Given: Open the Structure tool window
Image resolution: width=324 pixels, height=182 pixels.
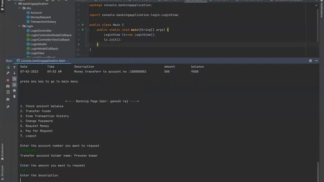Looking at the screenshot, I should coord(2,173).
